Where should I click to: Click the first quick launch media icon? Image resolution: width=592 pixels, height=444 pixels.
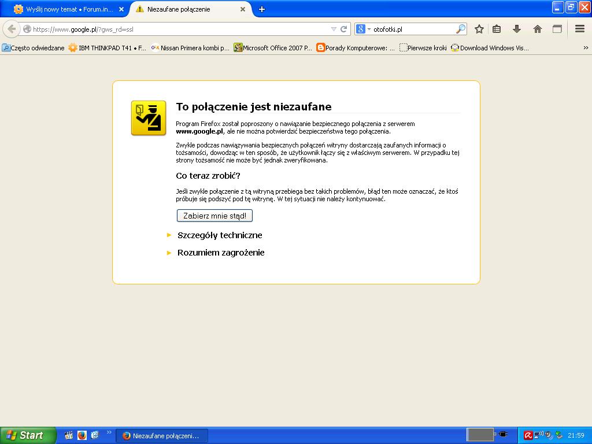coord(68,435)
